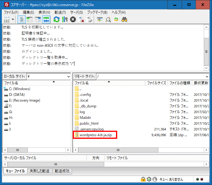Expand the remote site path dropdown
This screenshot has height=185, width=212.
pos(207,77)
